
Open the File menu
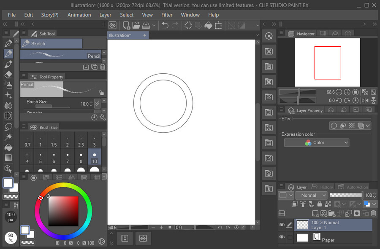pos(12,15)
